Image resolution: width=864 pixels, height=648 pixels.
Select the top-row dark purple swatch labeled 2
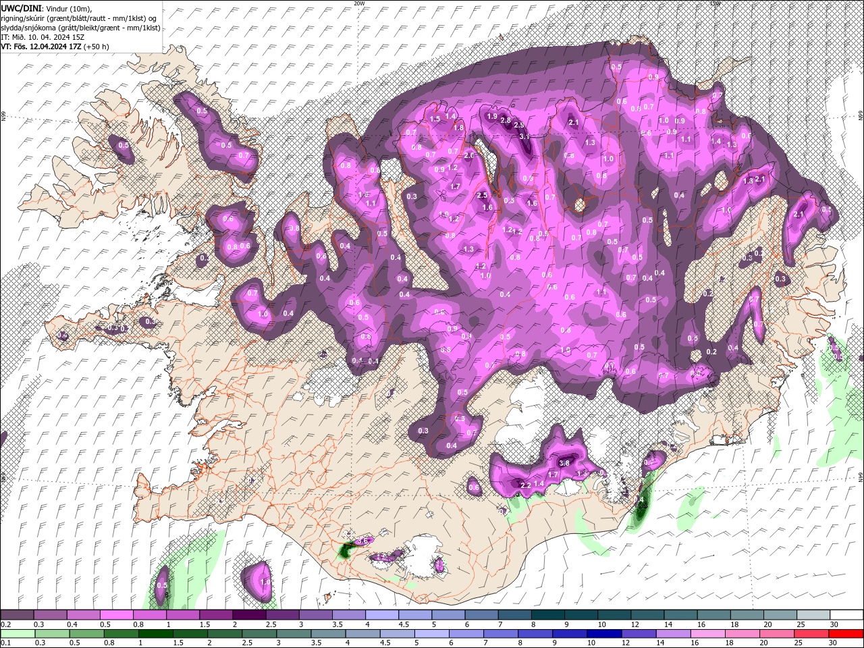(249, 615)
